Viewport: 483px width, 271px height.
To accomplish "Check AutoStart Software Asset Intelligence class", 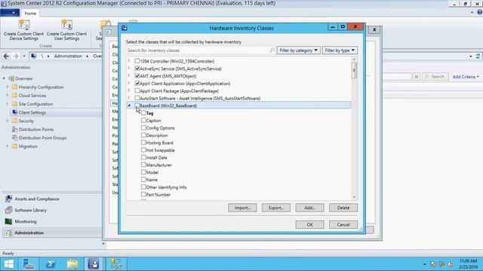I will tap(137, 98).
